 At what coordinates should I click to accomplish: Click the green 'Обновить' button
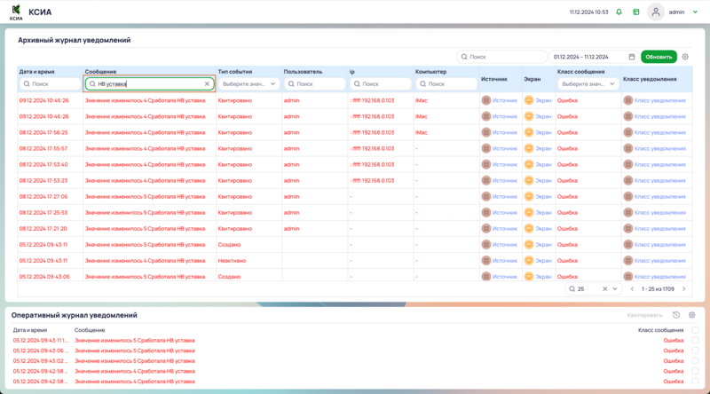[x=659, y=57]
